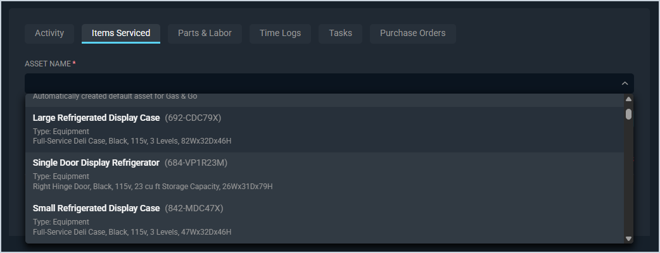Viewport: 660px width, 253px height.
Task: Select Single Door Display Refrigerator option
Action: 96,163
